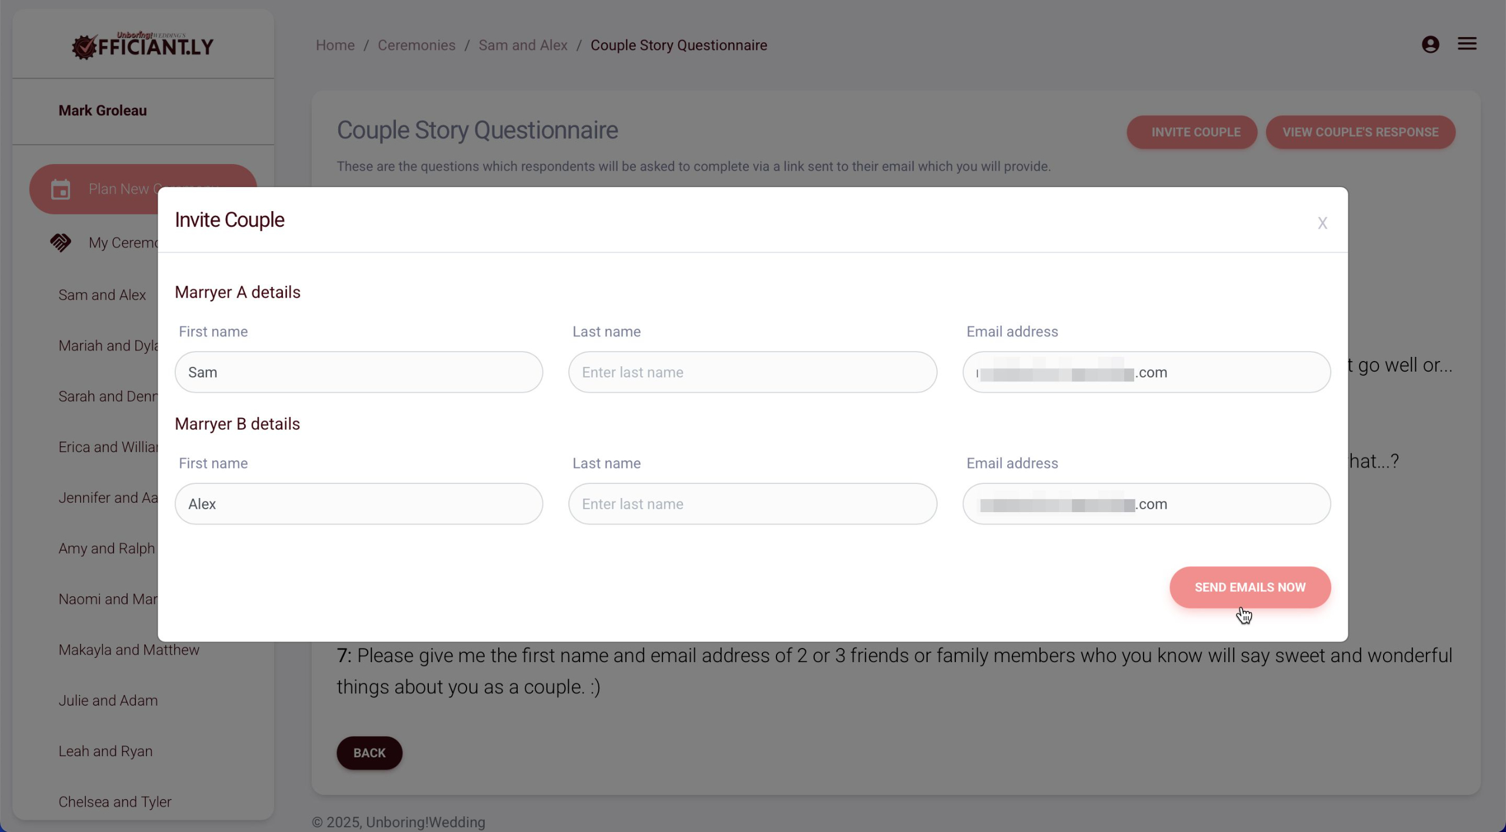Viewport: 1506px width, 832px height.
Task: Edit Marryer B first name Alex
Action: click(x=358, y=504)
